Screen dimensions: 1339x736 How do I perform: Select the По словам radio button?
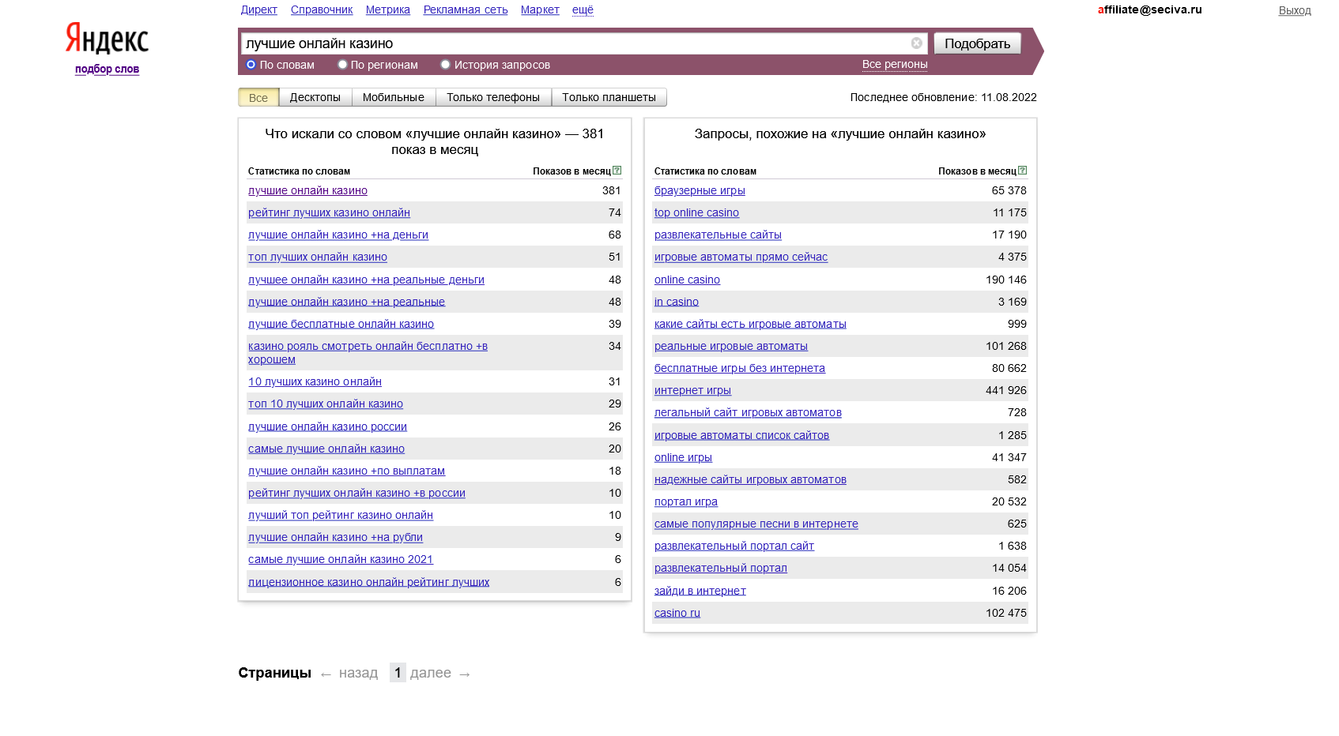pos(251,65)
